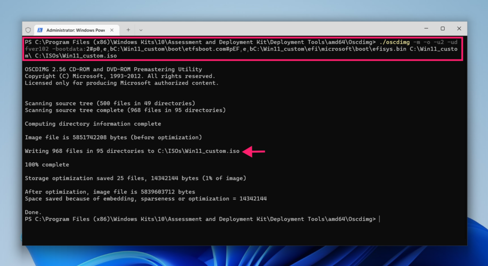Select the Administrator: Windows PowerShell tab

[77, 30]
